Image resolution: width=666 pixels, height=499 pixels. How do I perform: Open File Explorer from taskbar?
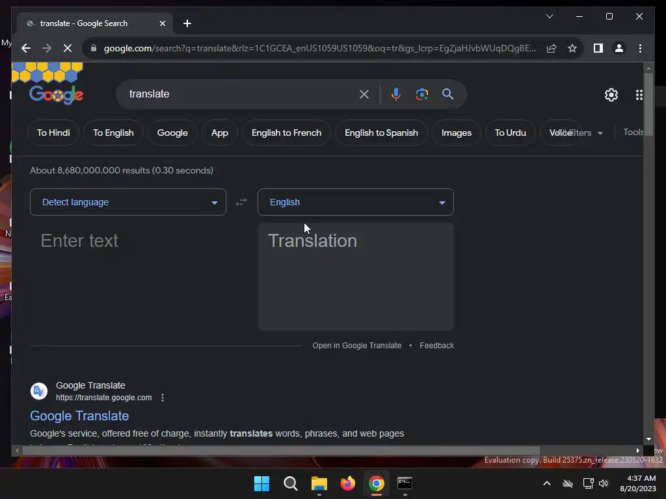pos(319,483)
